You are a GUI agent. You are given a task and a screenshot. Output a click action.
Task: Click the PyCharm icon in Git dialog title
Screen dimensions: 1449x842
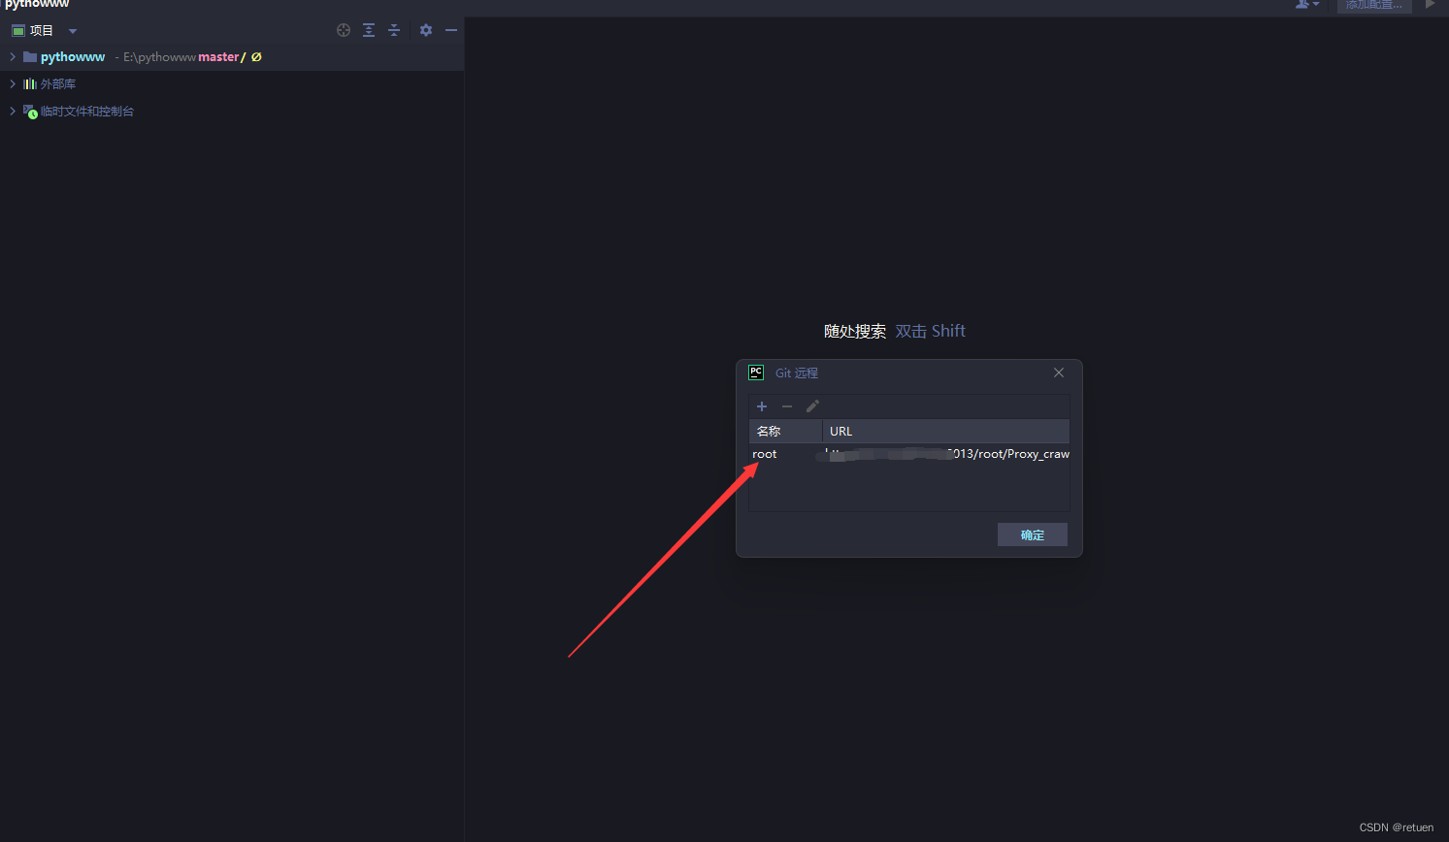click(x=756, y=372)
